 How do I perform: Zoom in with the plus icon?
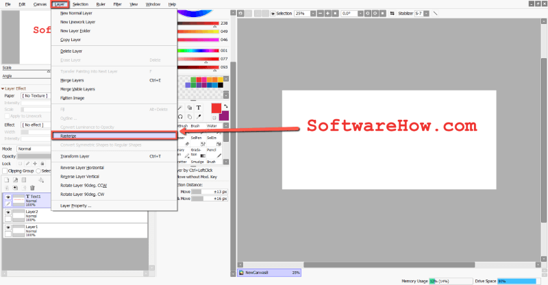328,13
